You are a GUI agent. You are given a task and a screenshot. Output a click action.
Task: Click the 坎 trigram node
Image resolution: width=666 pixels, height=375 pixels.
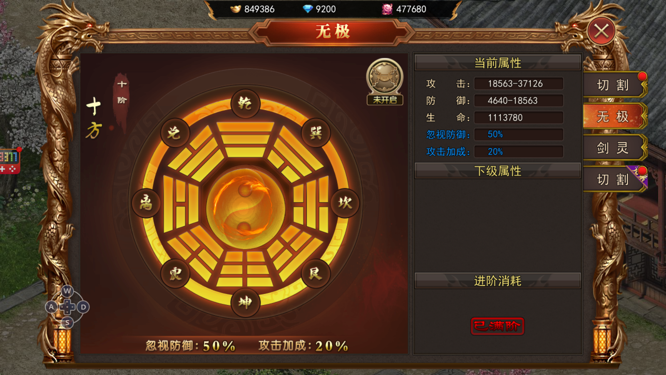345,203
